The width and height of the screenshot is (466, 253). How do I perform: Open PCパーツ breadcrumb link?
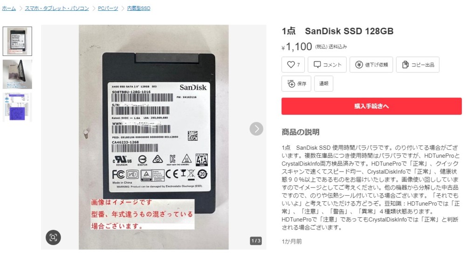[x=108, y=8]
